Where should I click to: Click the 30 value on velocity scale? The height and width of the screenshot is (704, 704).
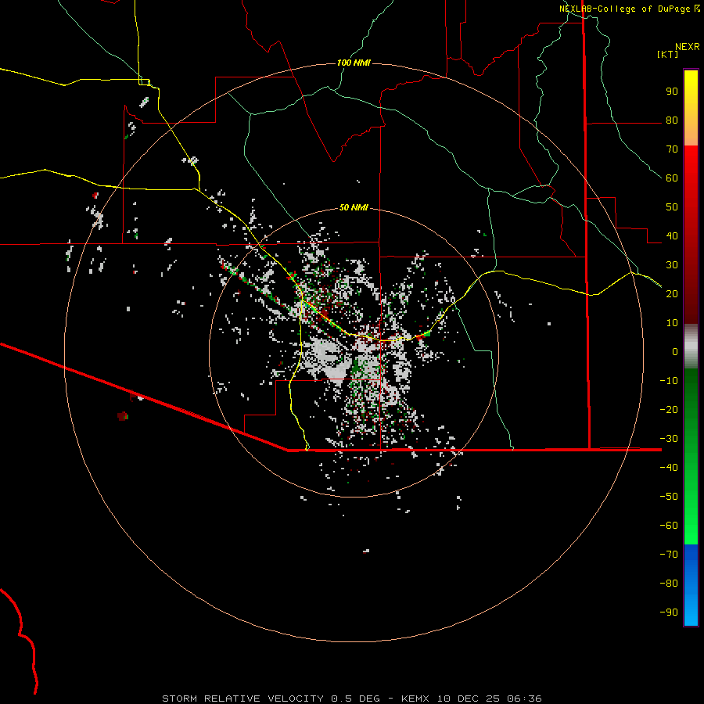672,265
